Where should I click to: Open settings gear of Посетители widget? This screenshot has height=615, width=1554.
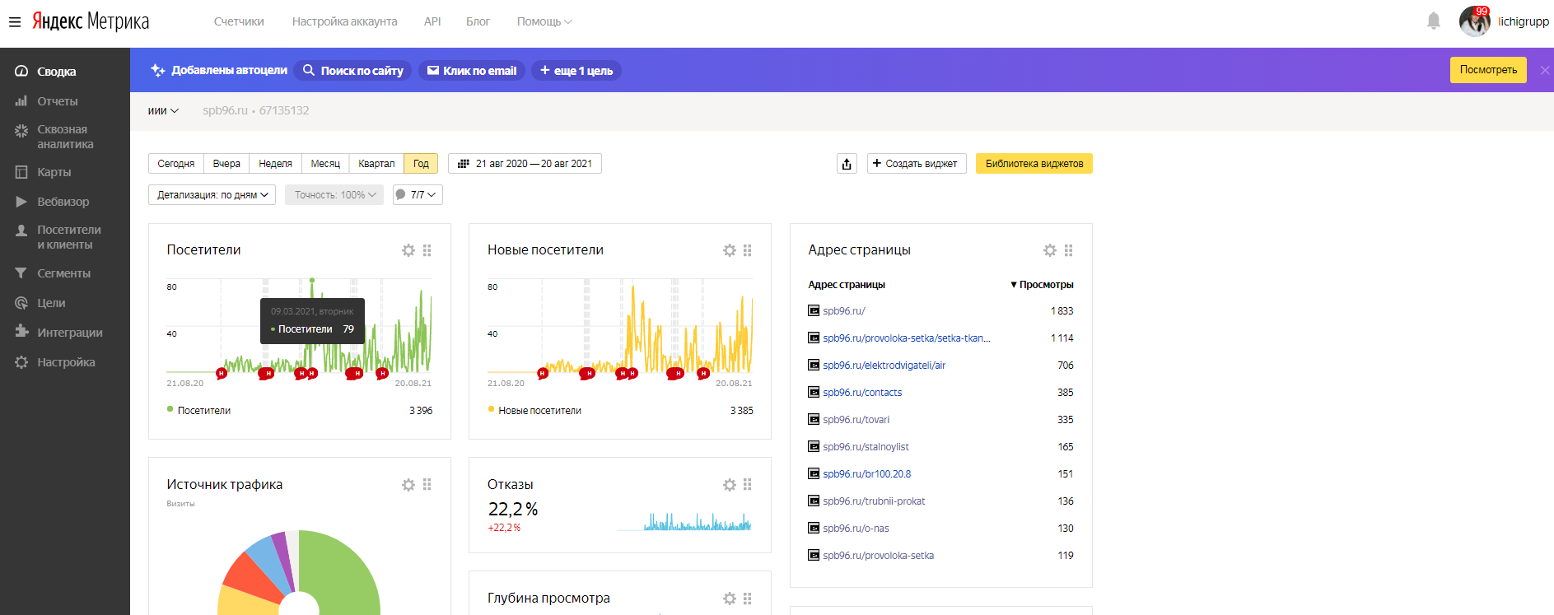tap(408, 250)
